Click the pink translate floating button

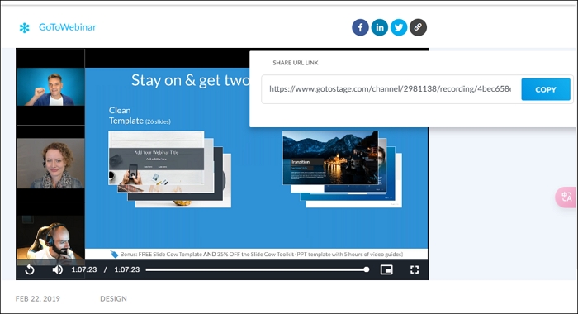click(x=566, y=197)
